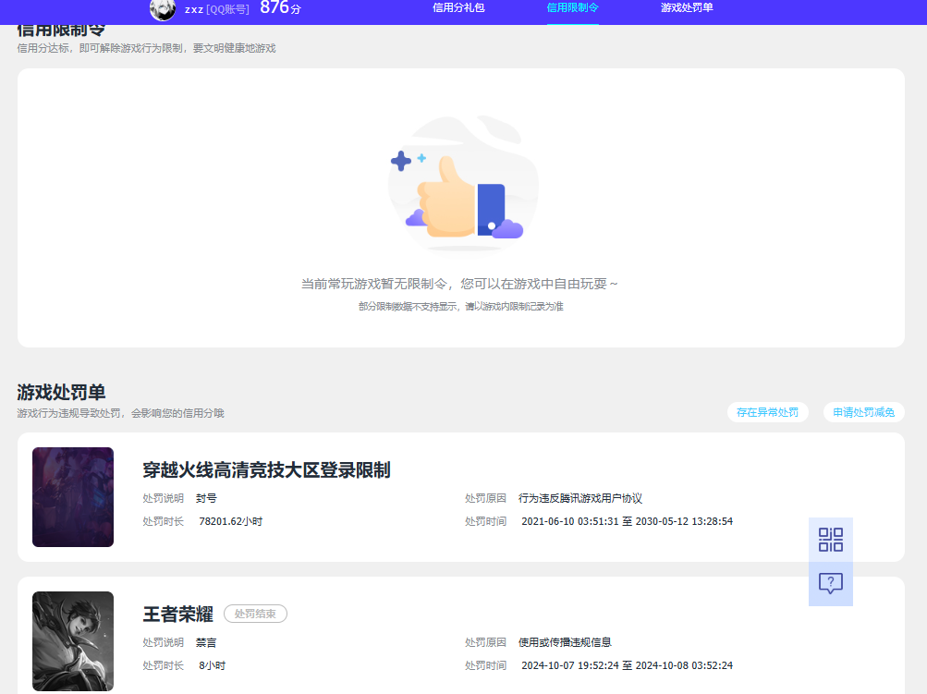The image size is (927, 694).
Task: Click the 2021-06-10 to 2030-05-12 penalty time
Action: (x=627, y=521)
